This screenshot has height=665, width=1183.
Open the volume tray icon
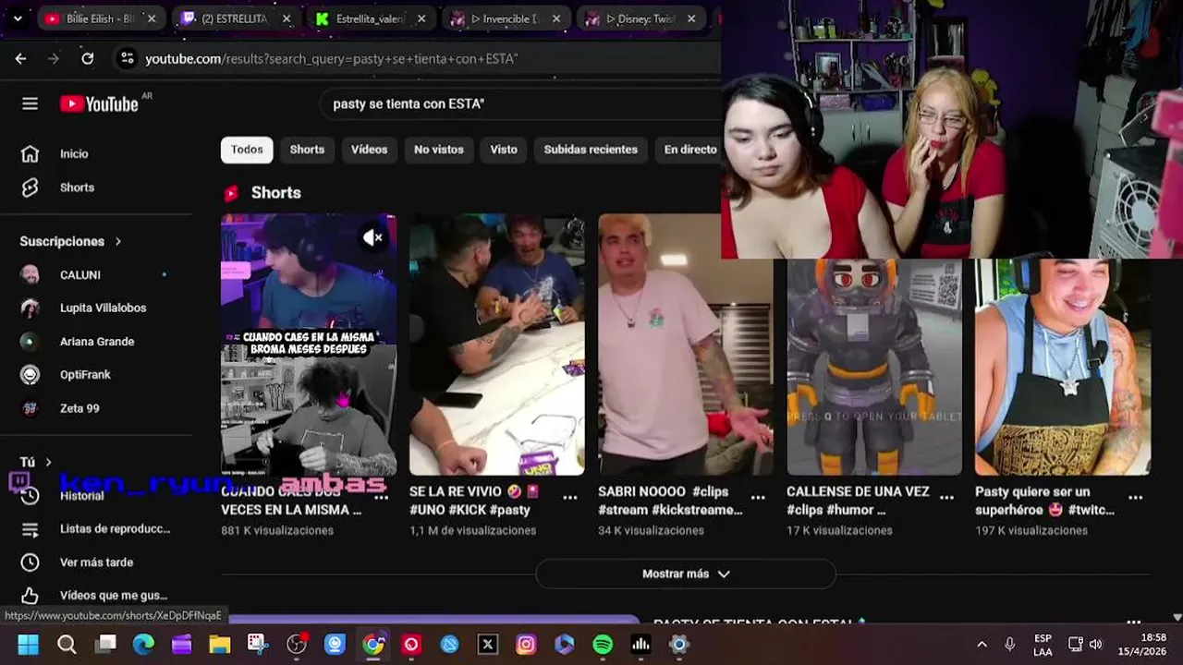pos(1096,645)
